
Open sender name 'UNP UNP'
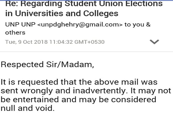[20, 24]
